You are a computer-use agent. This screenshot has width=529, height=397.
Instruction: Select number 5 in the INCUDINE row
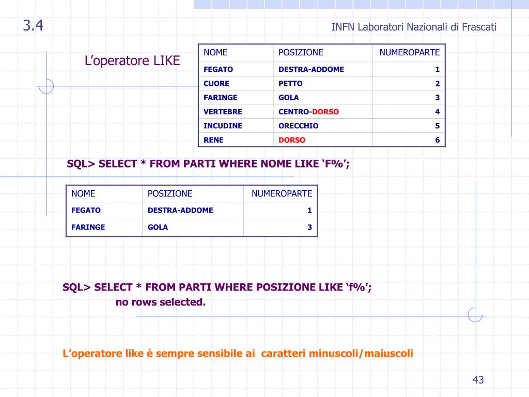point(437,126)
